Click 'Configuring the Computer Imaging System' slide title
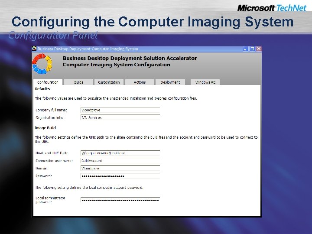This screenshot has height=234, width=312. click(153, 22)
